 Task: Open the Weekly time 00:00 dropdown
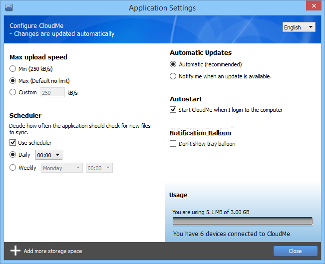point(99,168)
